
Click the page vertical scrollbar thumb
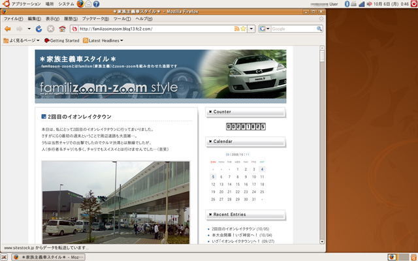pyautogui.click(x=322, y=56)
